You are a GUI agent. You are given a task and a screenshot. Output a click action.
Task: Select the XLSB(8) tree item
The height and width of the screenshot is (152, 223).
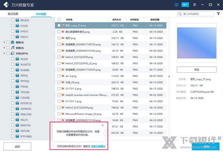pyautogui.click(x=25, y=70)
